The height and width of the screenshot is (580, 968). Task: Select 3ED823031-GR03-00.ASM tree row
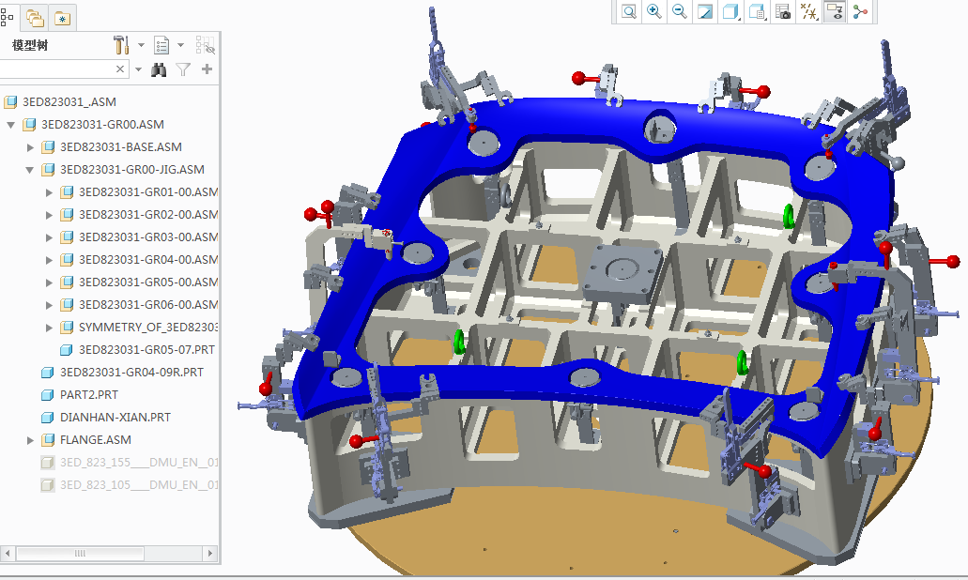[148, 237]
